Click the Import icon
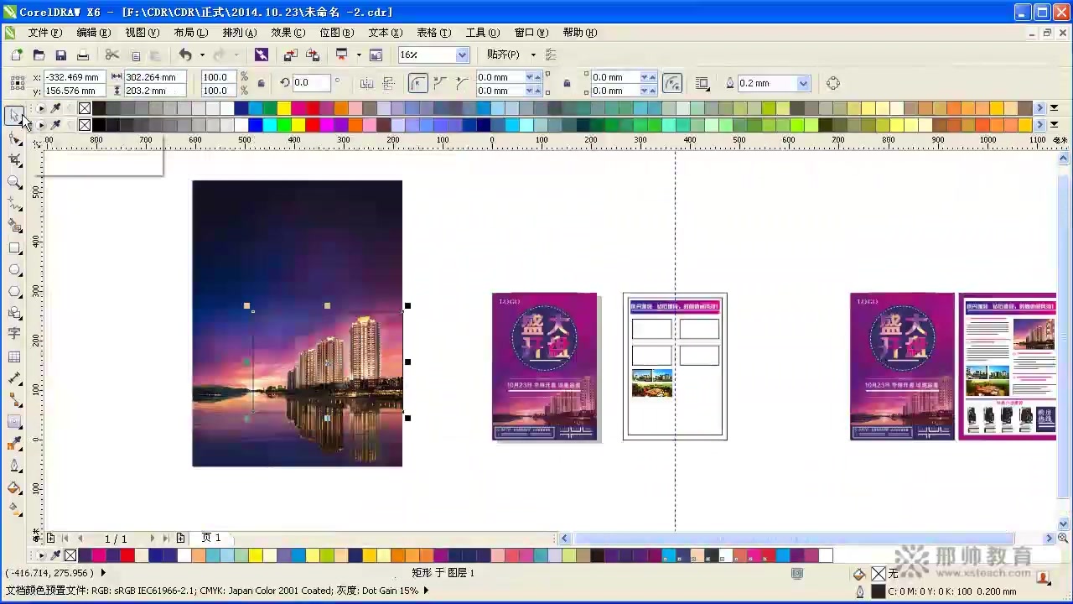Viewport: 1073px width, 604px height. tap(290, 55)
